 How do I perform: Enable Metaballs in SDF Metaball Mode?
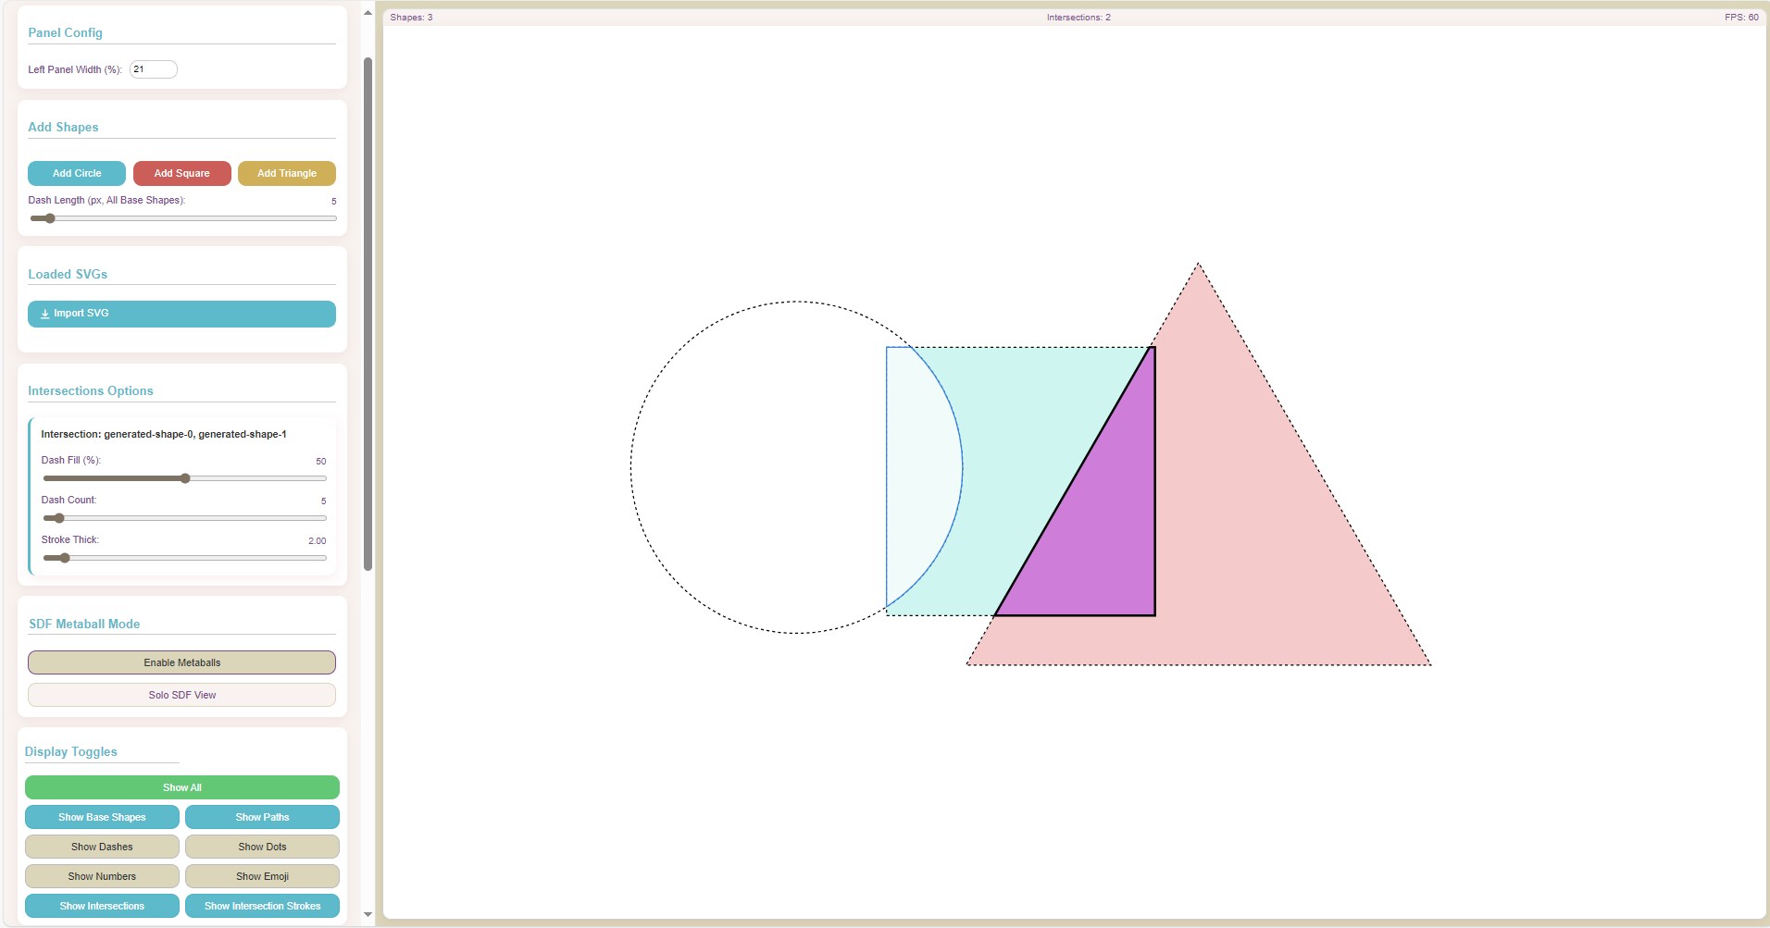(x=181, y=662)
